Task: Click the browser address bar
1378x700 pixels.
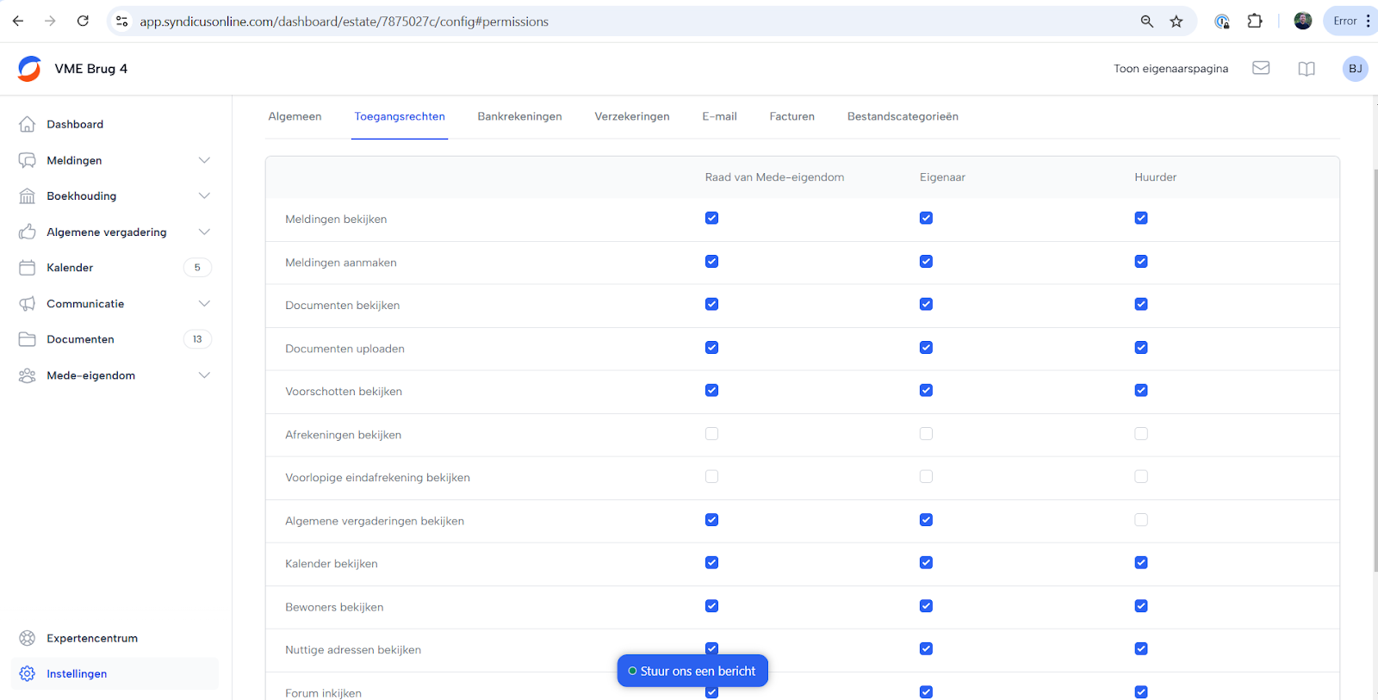Action: pyautogui.click(x=603, y=22)
